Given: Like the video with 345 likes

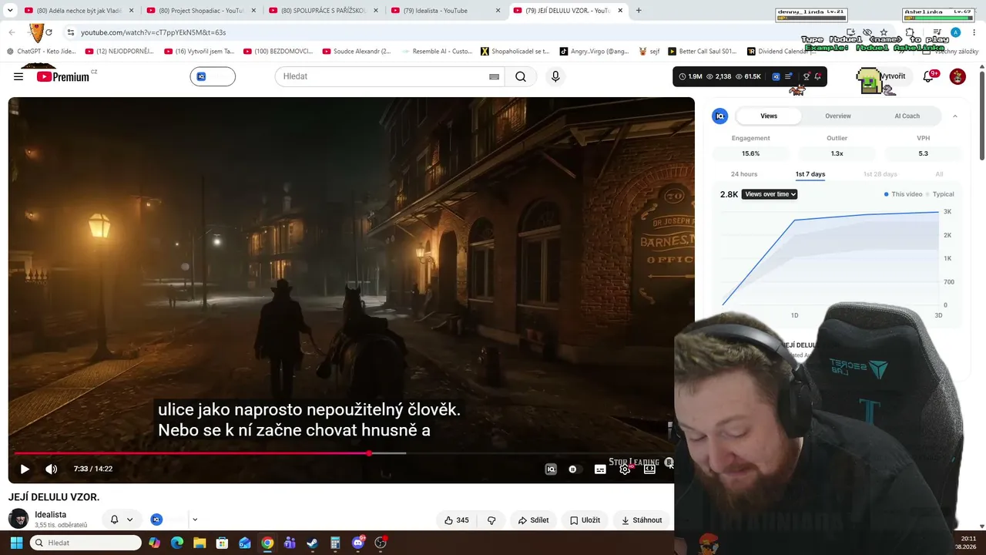Looking at the screenshot, I should point(456,520).
